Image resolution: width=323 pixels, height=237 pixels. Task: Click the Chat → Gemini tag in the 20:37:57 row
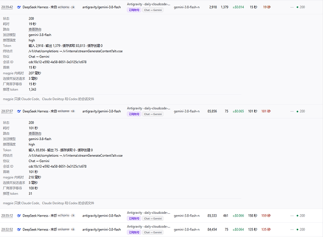[152, 114]
